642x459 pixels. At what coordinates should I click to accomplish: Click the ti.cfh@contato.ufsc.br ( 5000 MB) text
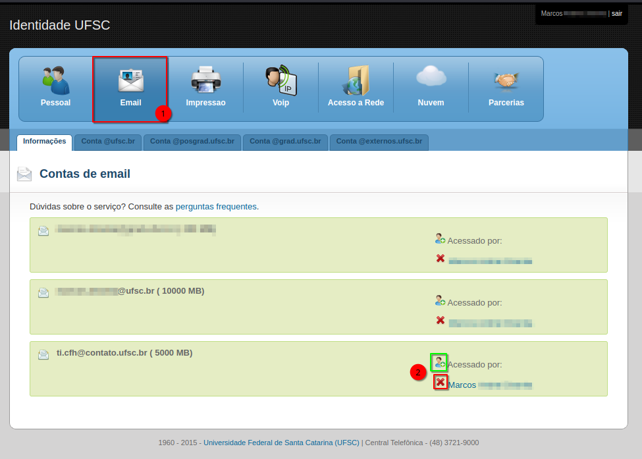tap(124, 353)
